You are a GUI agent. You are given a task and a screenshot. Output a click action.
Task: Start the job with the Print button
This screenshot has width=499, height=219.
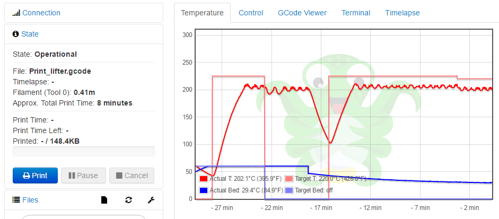[35, 176]
